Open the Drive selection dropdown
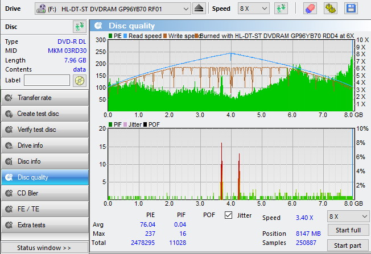The width and height of the screenshot is (371, 254). pyautogui.click(x=113, y=9)
